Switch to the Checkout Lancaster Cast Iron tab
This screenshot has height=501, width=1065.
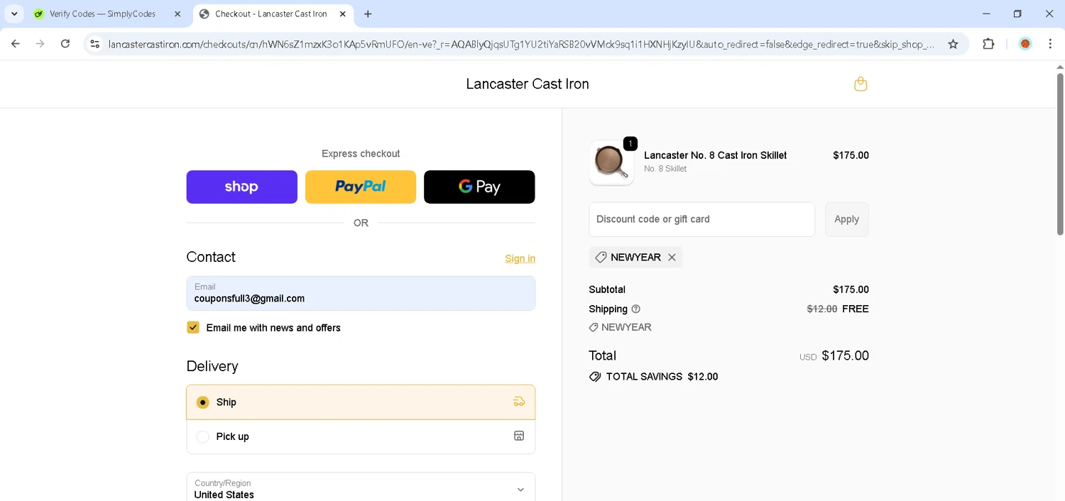[273, 14]
